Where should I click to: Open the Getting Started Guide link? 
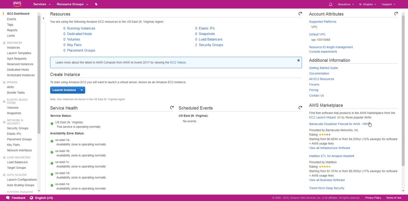(323, 68)
